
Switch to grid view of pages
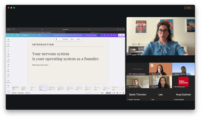pos(117,93)
